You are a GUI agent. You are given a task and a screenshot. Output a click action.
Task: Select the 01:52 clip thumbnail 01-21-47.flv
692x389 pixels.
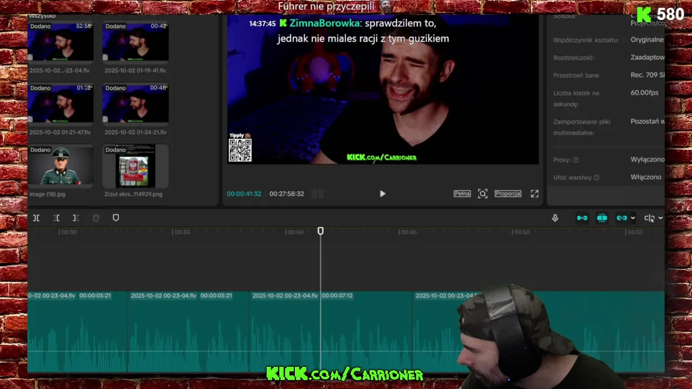tap(61, 103)
